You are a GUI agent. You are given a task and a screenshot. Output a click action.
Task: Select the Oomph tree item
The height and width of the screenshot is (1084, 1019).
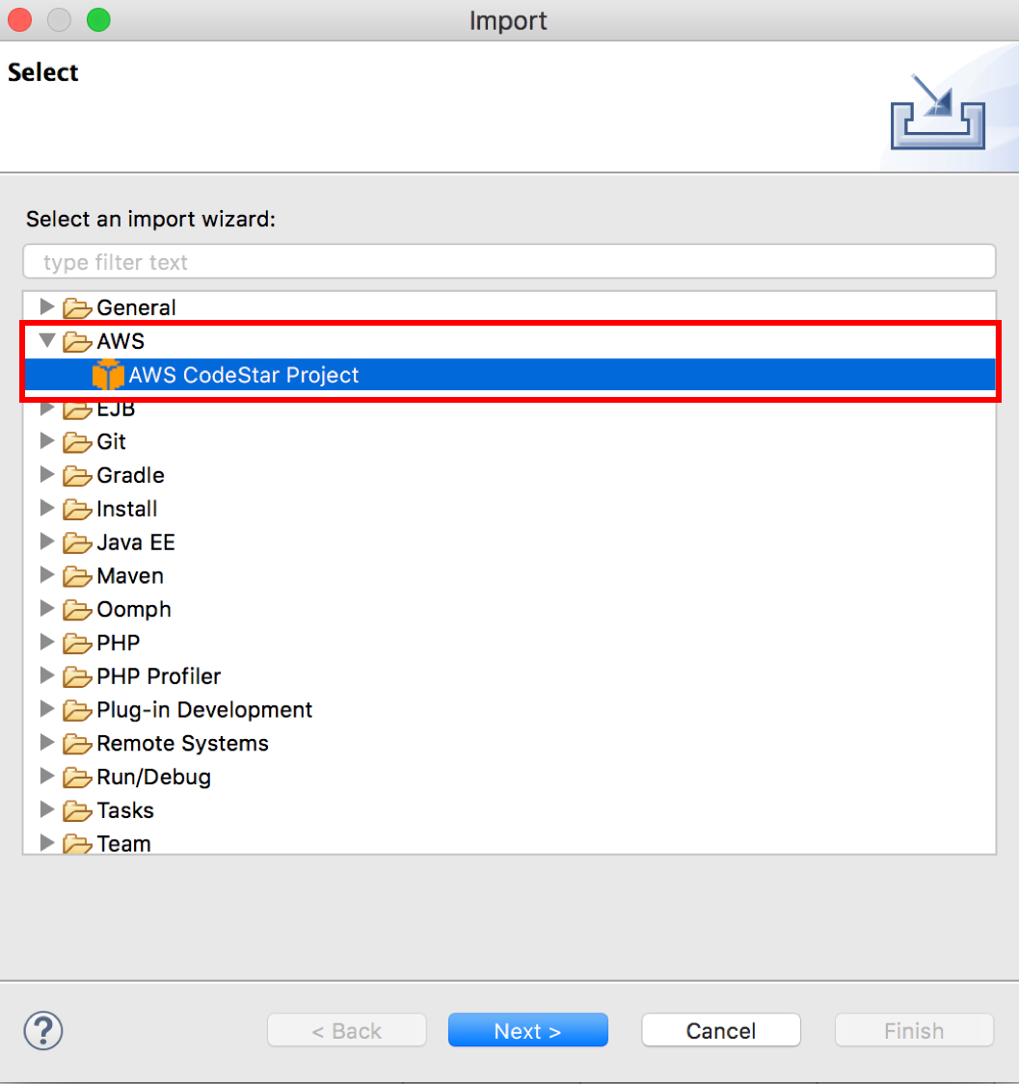[x=134, y=610]
